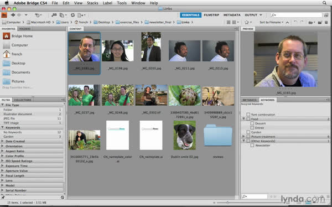
Task: Adjust the thumbnail size slider
Action: tap(227, 203)
